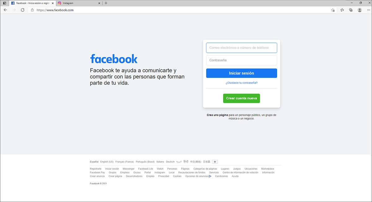Open the Favorites list icon
372x202 pixels.
[x=342, y=10]
